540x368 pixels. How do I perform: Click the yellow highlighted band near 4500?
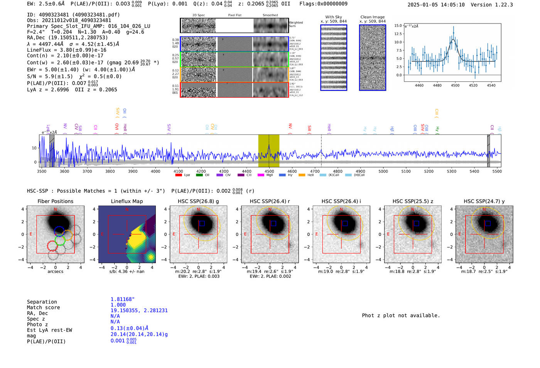(268, 151)
